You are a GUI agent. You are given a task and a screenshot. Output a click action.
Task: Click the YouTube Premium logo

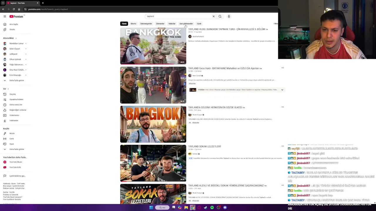pos(16,16)
